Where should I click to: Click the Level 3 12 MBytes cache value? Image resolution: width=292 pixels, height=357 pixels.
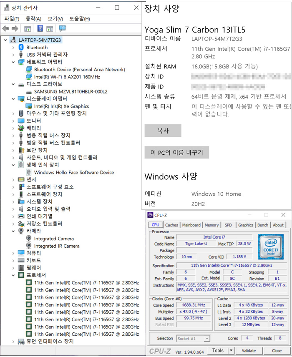click(x=251, y=324)
